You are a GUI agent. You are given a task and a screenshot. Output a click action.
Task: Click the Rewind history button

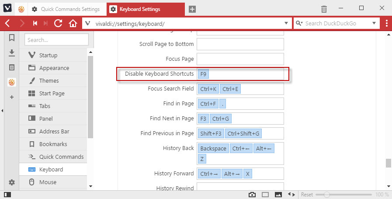click(35, 24)
